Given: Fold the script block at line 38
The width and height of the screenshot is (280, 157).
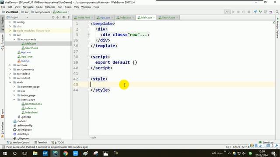Looking at the screenshot, I should pyautogui.click(x=89, y=57).
